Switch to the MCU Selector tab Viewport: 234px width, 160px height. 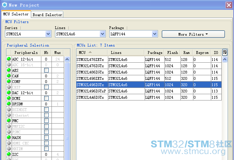point(16,14)
